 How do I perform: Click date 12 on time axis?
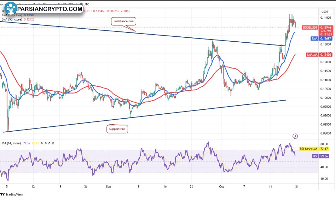[33, 186]
